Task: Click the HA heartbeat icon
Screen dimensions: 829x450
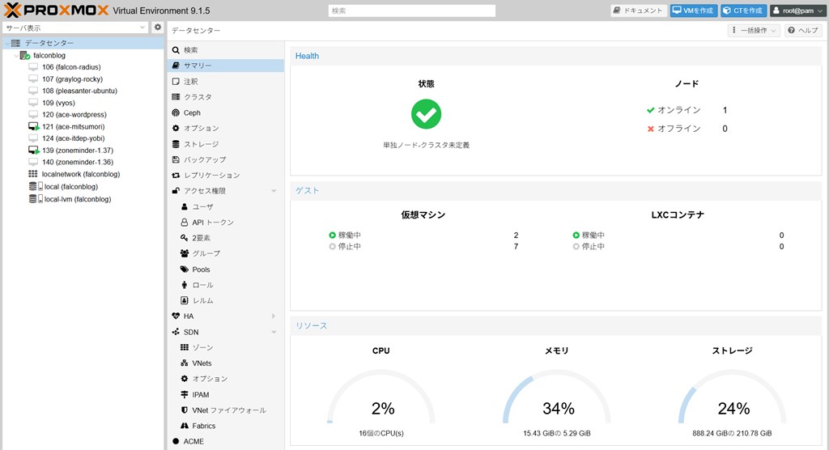Action: pyautogui.click(x=176, y=316)
